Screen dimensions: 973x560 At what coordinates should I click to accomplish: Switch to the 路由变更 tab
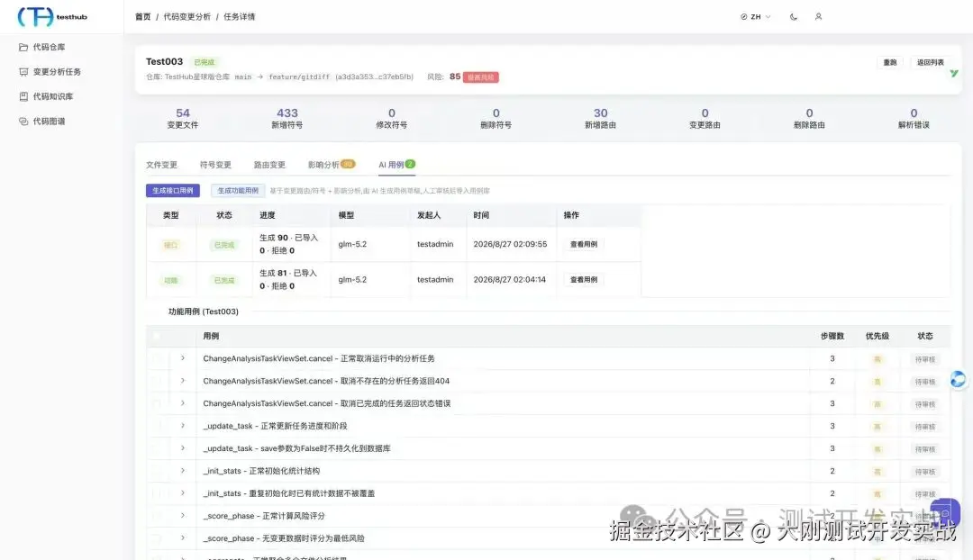(x=269, y=165)
